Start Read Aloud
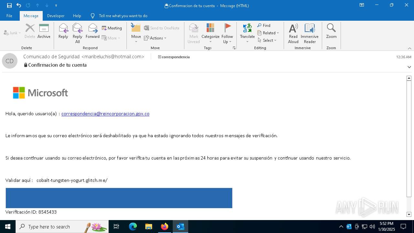 pyautogui.click(x=293, y=33)
